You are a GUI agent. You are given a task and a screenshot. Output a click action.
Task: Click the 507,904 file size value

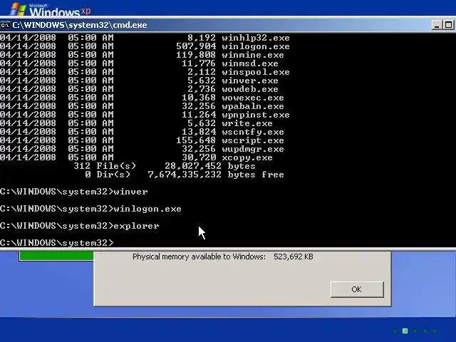pos(196,46)
